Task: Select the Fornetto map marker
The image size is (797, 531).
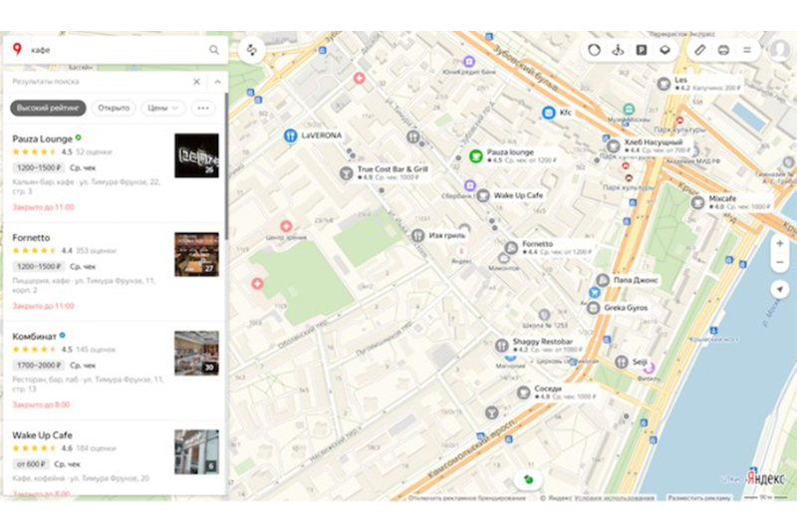Action: click(x=511, y=247)
